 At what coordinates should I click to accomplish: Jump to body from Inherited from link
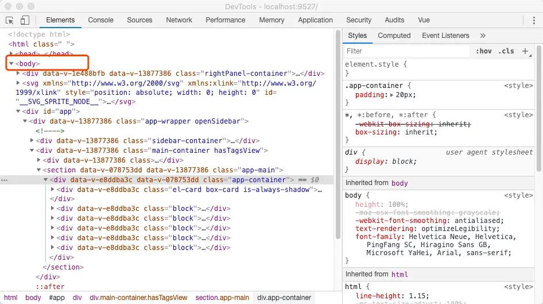(400, 183)
